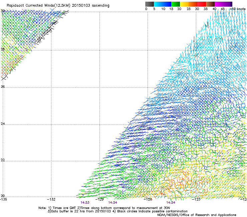Viewport: 247px width, 217px height.
Task: Pick the brown 35-40 knots legend segment
Action: [x=210, y=4]
